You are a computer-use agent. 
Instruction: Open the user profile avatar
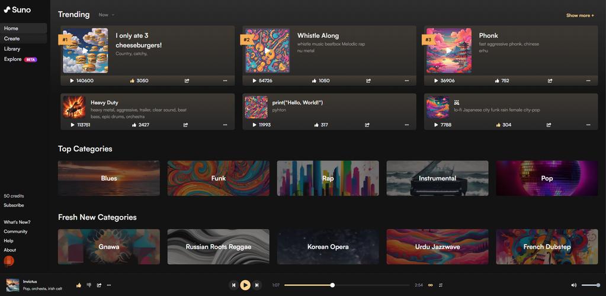pyautogui.click(x=8, y=262)
